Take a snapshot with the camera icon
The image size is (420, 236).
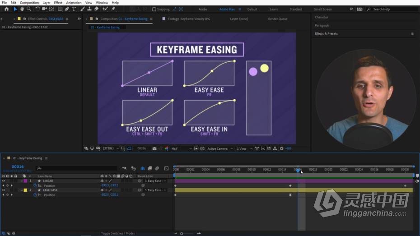[x=154, y=148]
